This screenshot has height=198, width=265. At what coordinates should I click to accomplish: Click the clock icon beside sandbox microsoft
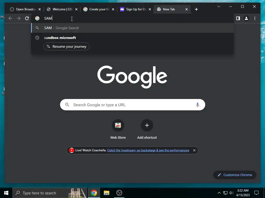coord(37,38)
